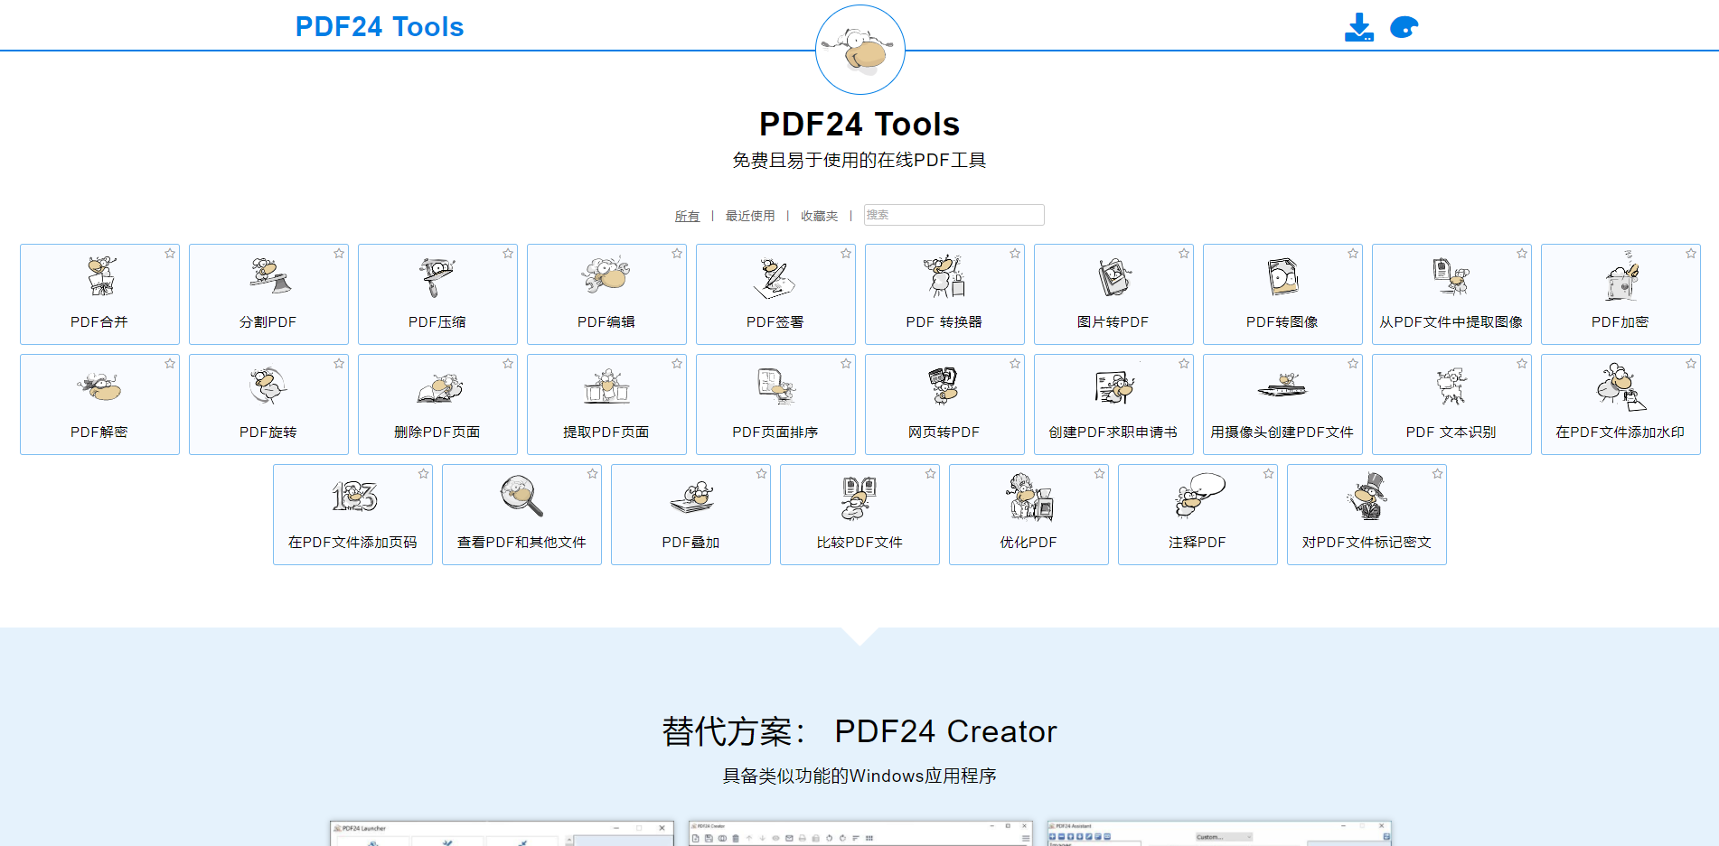This screenshot has height=846, width=1719.
Task: Open the PDF合并 (merge PDF) tool
Action: click(99, 293)
